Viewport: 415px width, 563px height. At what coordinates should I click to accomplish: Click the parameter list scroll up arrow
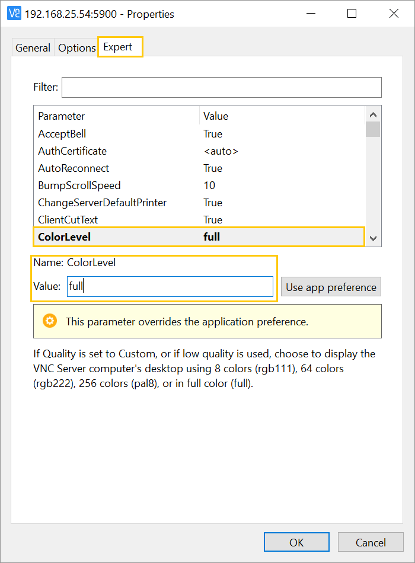tap(373, 115)
